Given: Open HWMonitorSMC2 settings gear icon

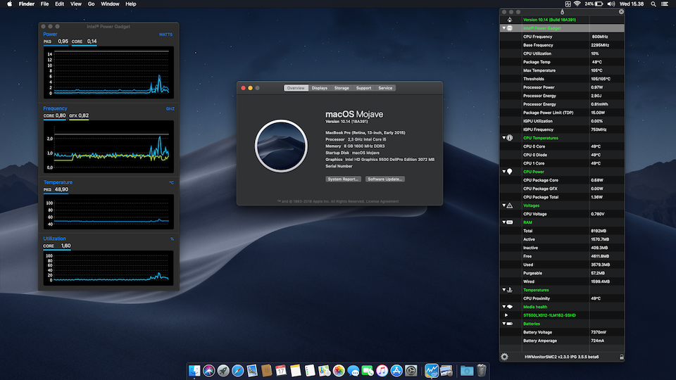Looking at the screenshot, I should 504,357.
